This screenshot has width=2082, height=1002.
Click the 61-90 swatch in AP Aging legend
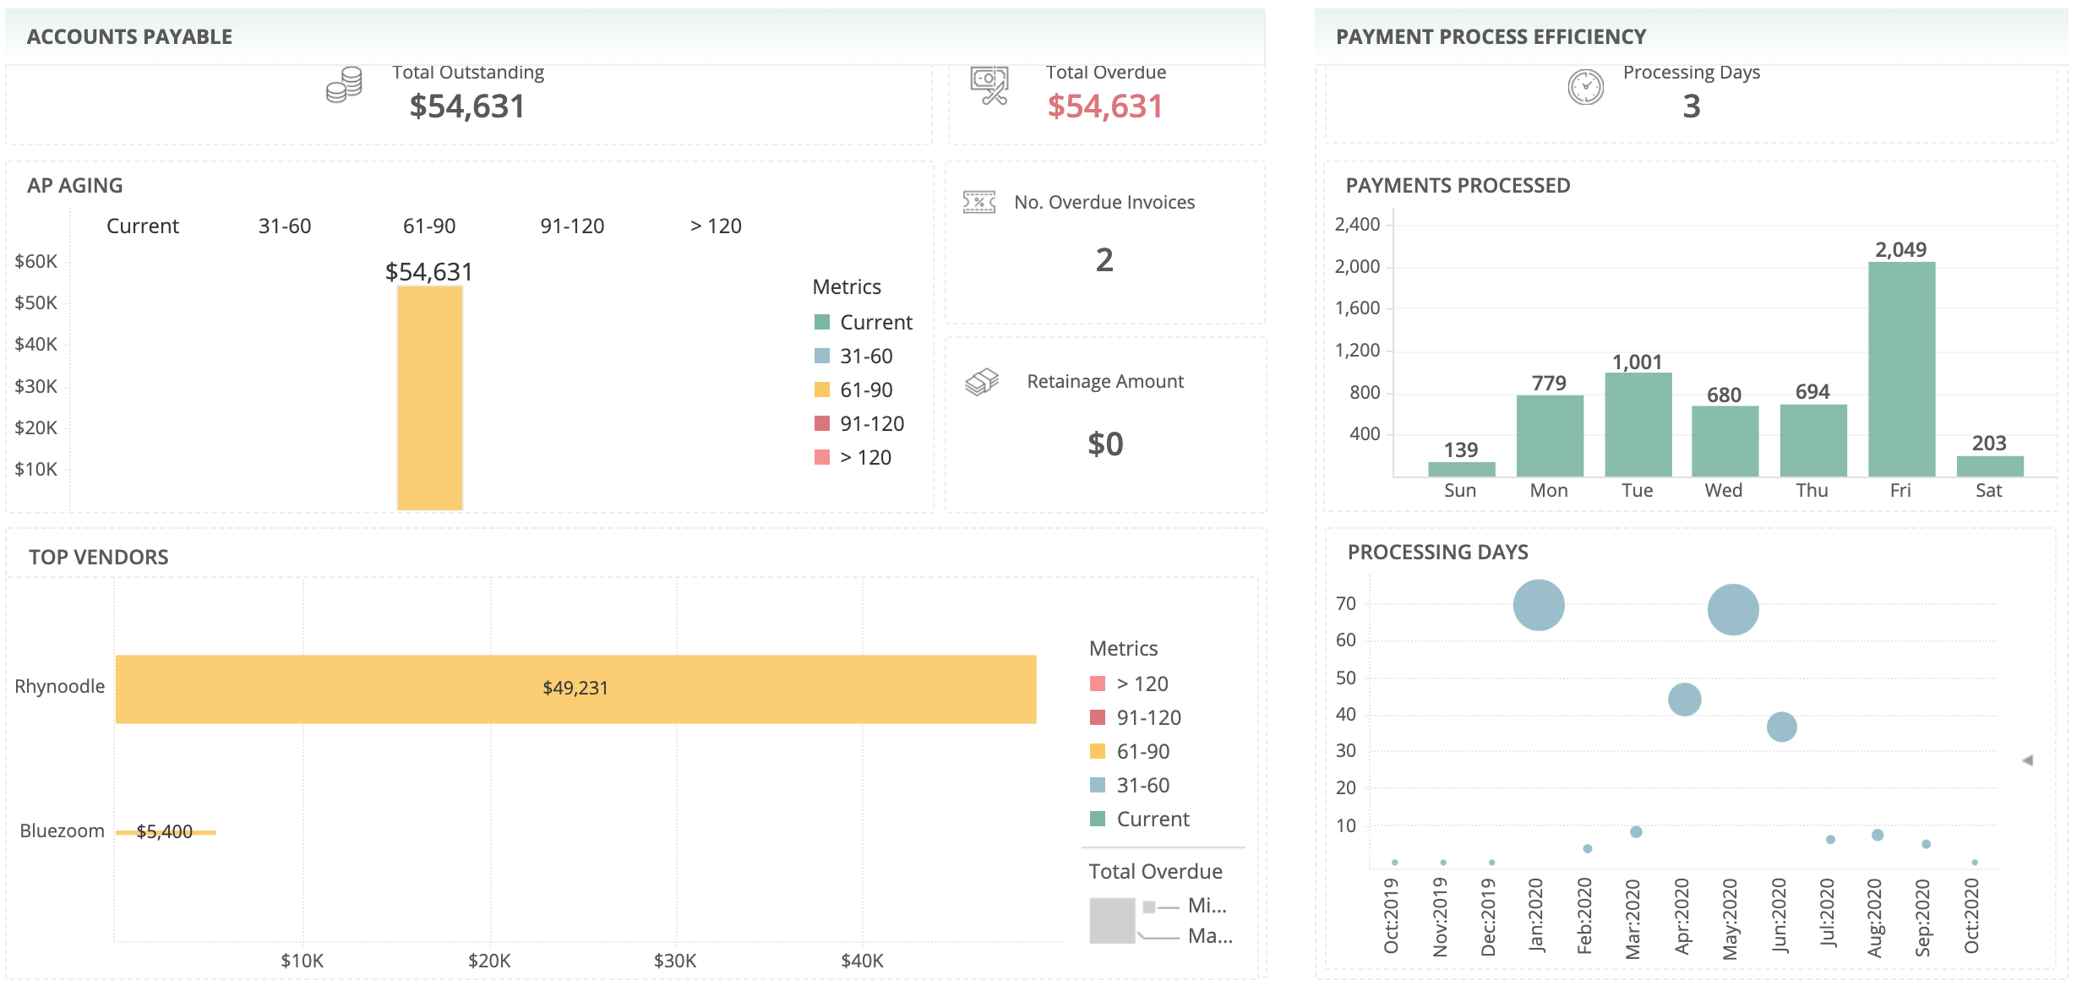[821, 389]
